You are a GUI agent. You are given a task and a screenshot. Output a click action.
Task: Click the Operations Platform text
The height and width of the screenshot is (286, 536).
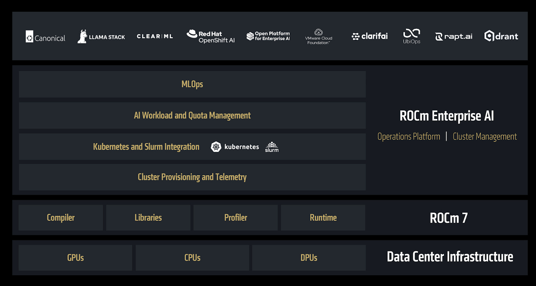click(x=409, y=137)
